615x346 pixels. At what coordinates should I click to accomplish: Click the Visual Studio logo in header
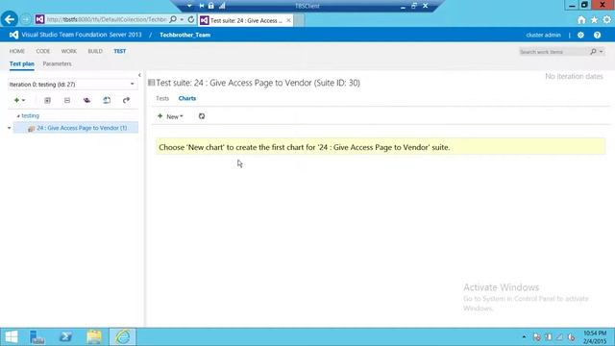click(x=13, y=35)
